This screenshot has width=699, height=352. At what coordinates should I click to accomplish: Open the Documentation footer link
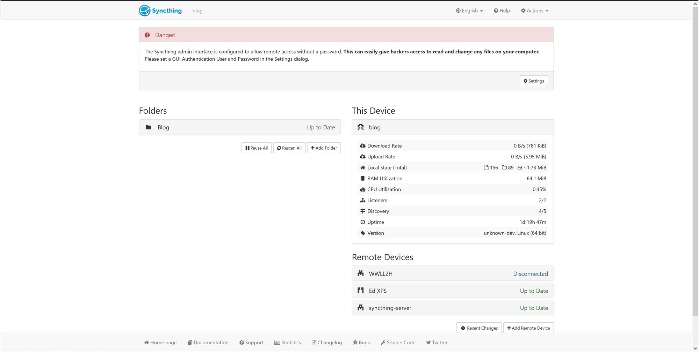click(208, 343)
